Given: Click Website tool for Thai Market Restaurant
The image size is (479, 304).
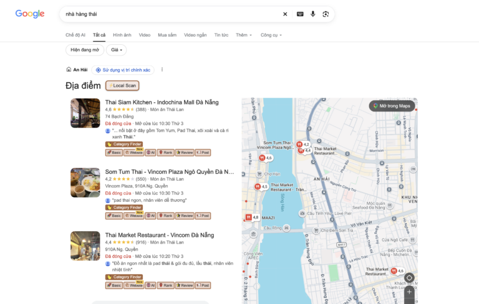Looking at the screenshot, I should [134, 285].
